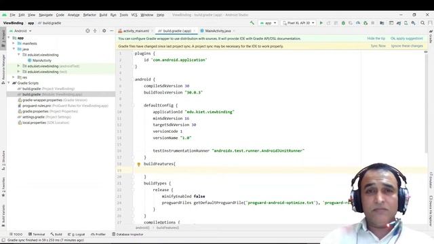This screenshot has height=244, width=434.
Task: Toggle the Build Variants side tab
Action: pos(3,216)
